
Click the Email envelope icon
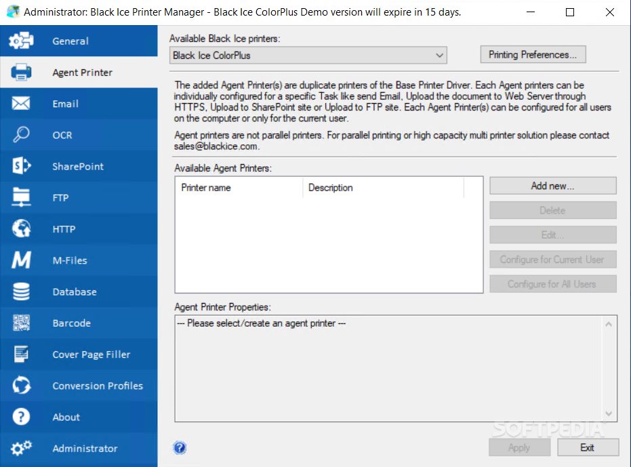click(21, 104)
